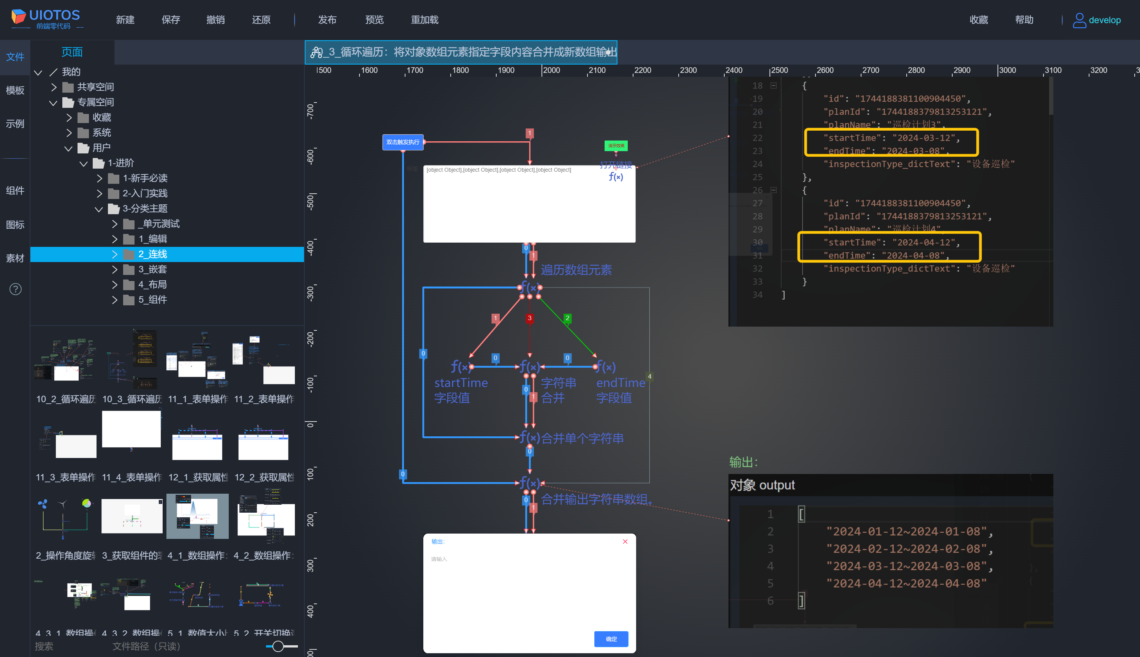Click the help question mark icon in sidebar
1140x657 pixels.
click(x=15, y=289)
